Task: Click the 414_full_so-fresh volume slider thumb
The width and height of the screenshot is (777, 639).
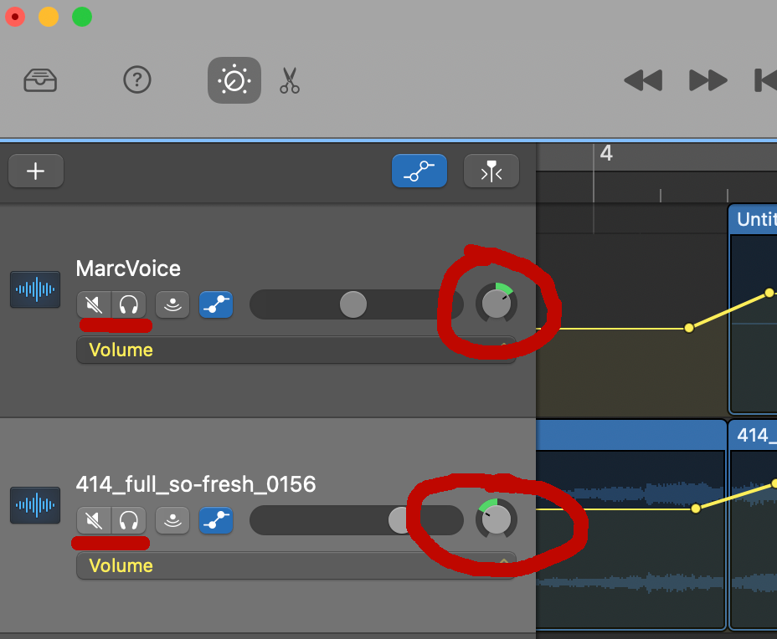Action: pyautogui.click(x=401, y=520)
